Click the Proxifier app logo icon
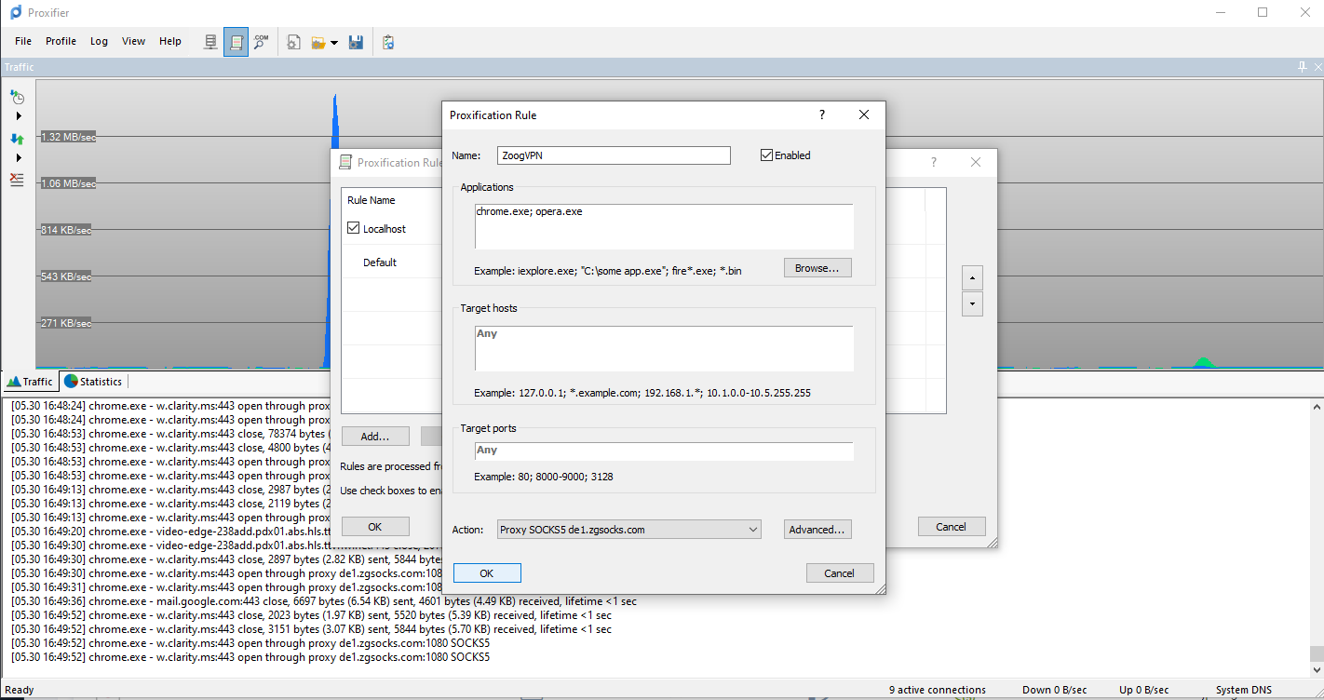Image resolution: width=1324 pixels, height=700 pixels. click(x=16, y=13)
